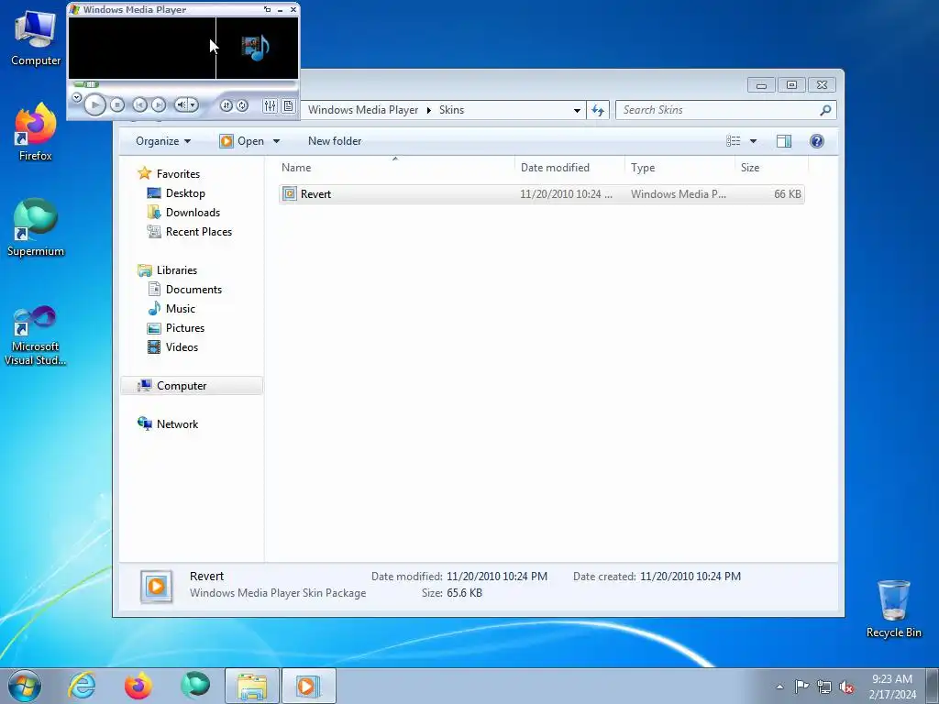Screen dimensions: 939x704
Task: Click the date '11/20/2010 10:24 ...' cell
Action: click(x=566, y=194)
